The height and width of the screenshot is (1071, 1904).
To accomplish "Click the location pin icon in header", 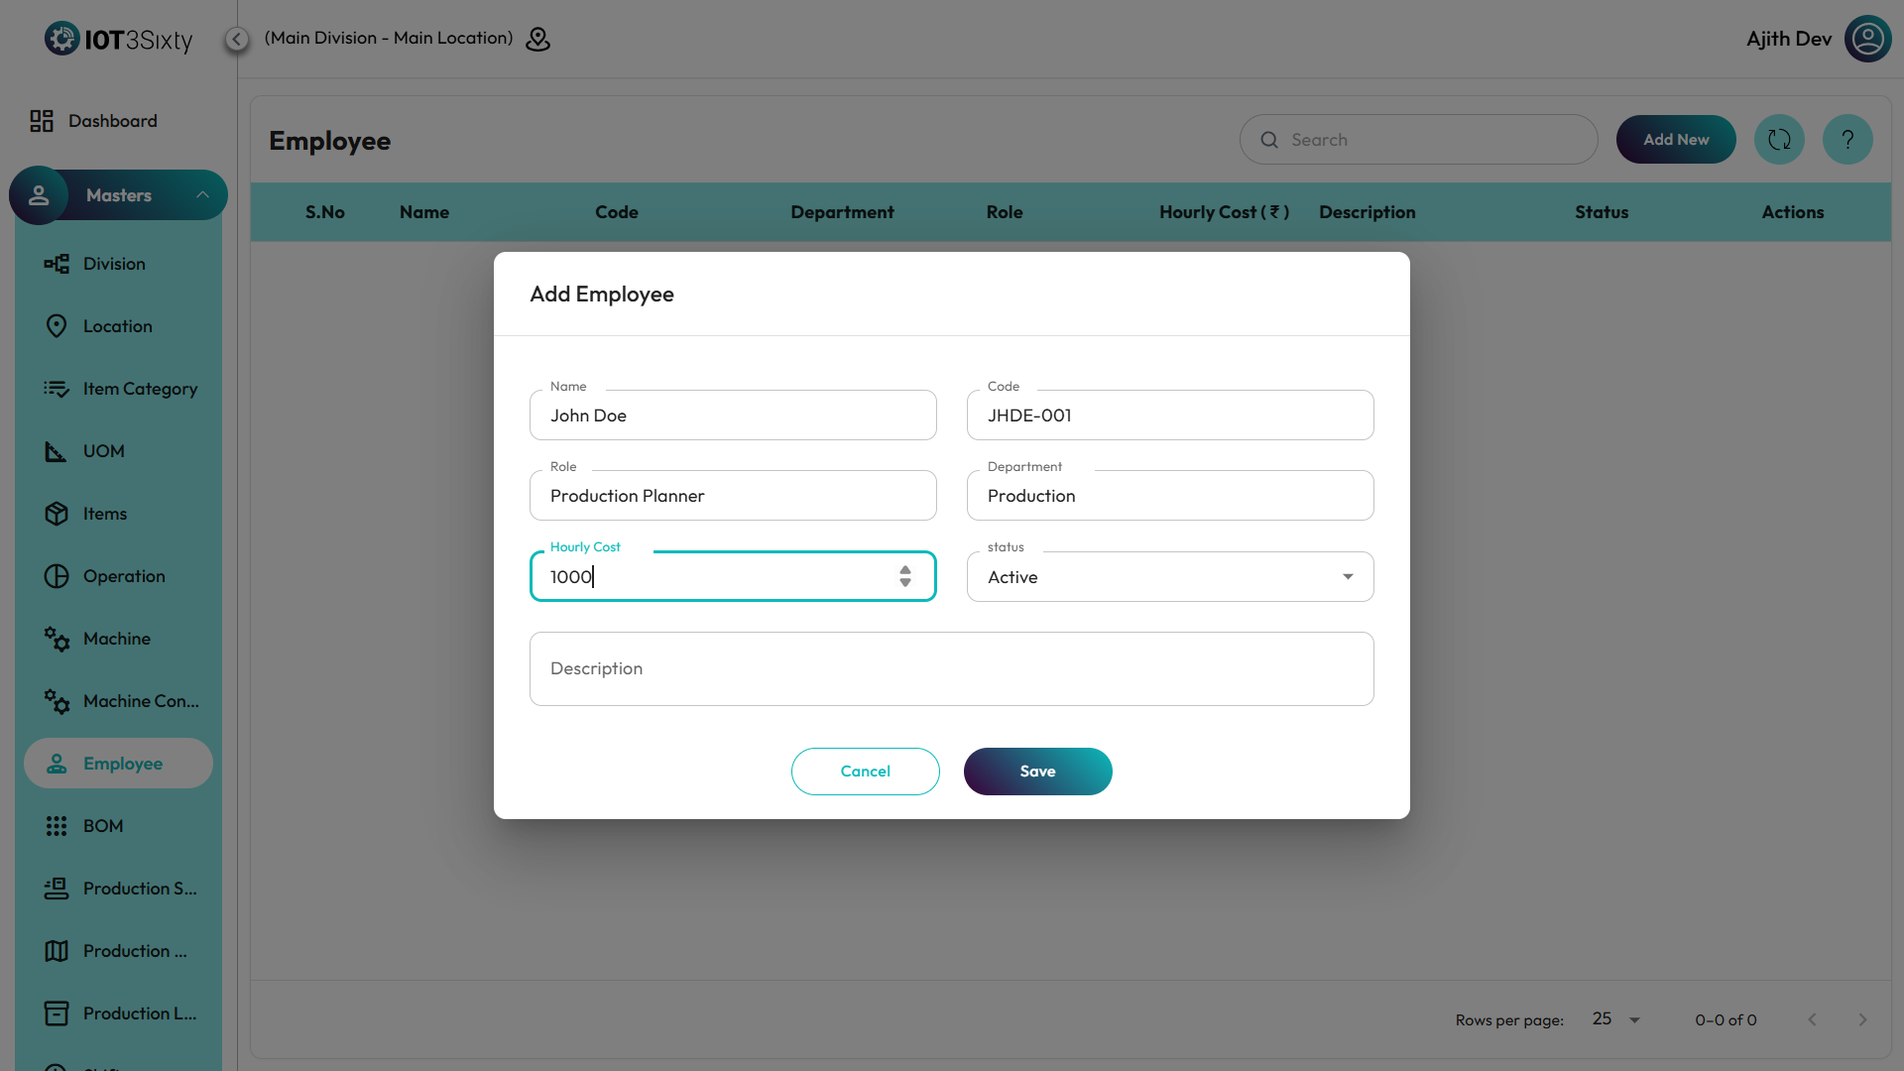I will tap(537, 39).
